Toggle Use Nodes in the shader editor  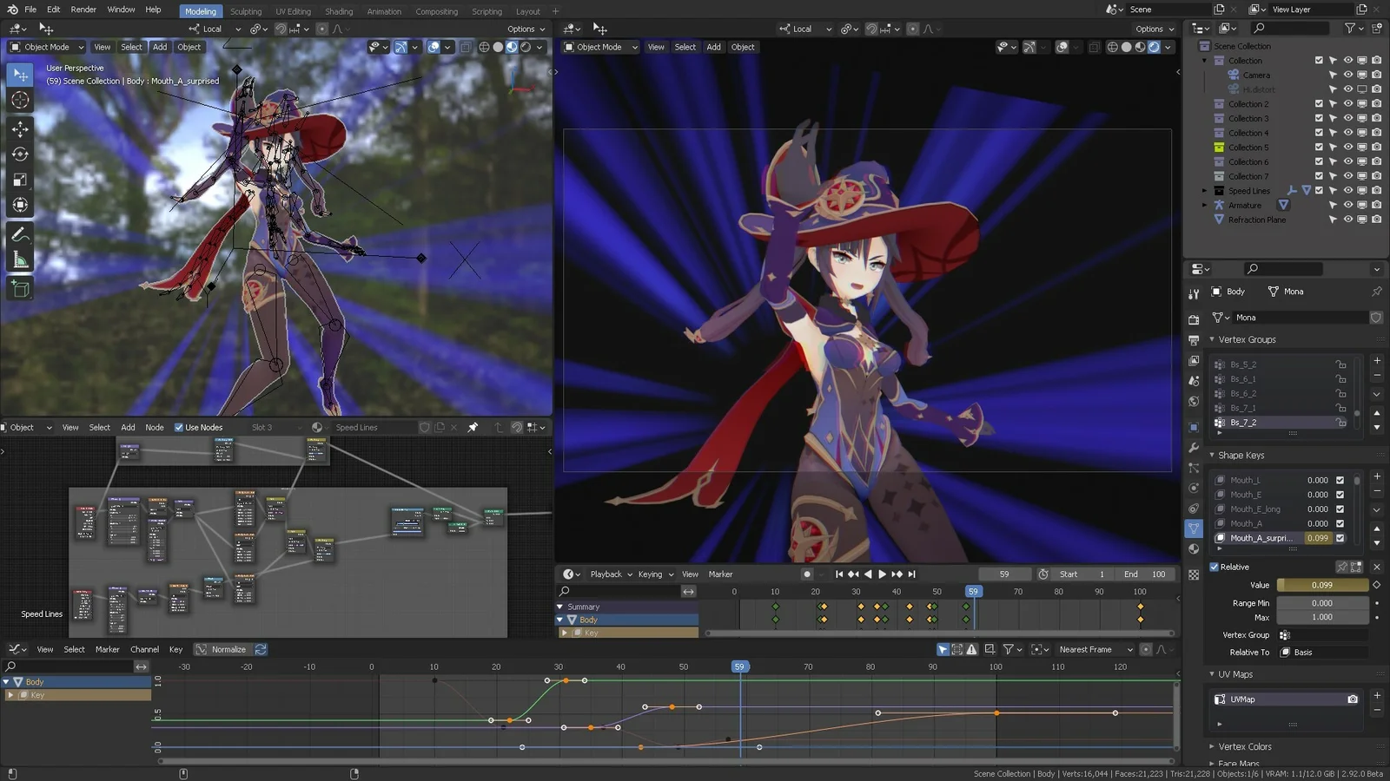(178, 427)
